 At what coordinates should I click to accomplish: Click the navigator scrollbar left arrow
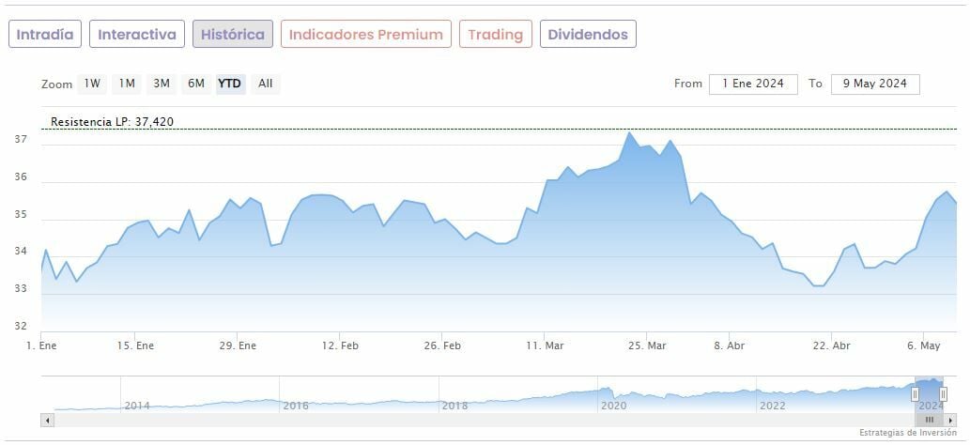[x=47, y=420]
